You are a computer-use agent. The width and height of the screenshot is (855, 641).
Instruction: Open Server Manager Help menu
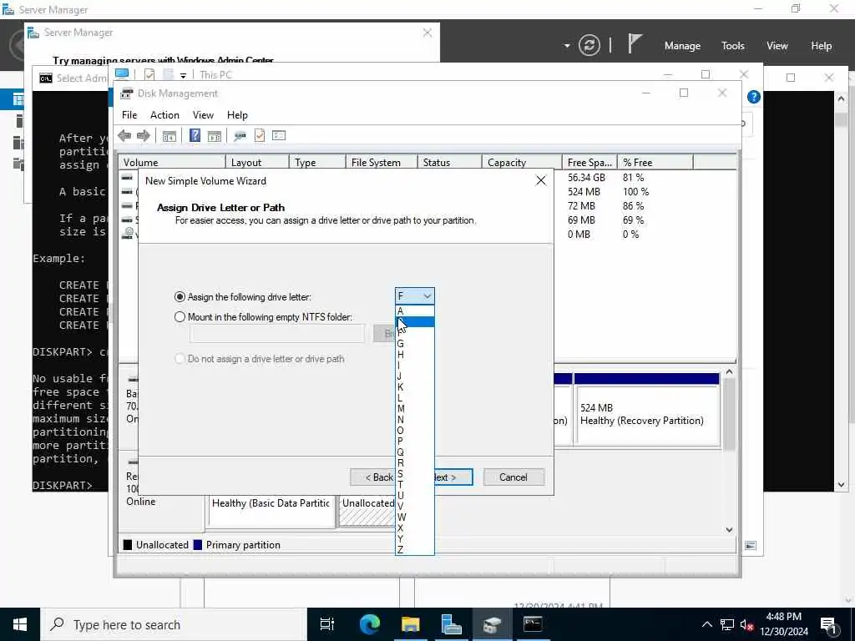pyautogui.click(x=821, y=46)
